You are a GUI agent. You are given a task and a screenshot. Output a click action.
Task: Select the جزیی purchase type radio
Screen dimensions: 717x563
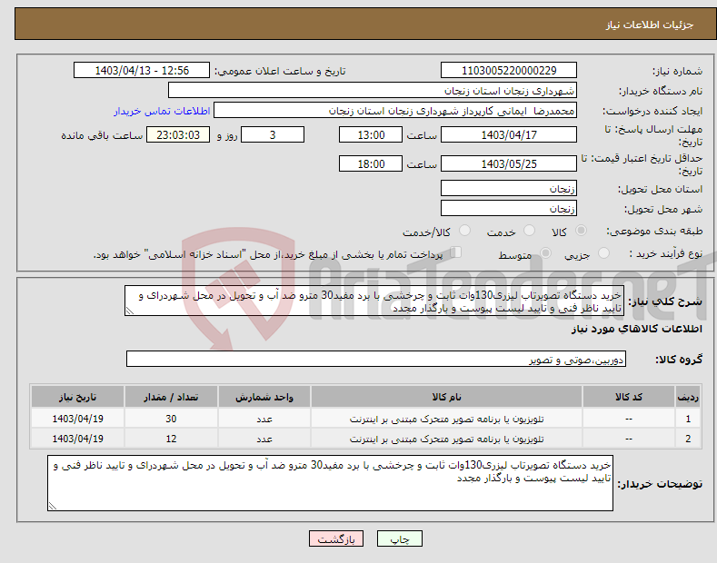[x=603, y=252]
